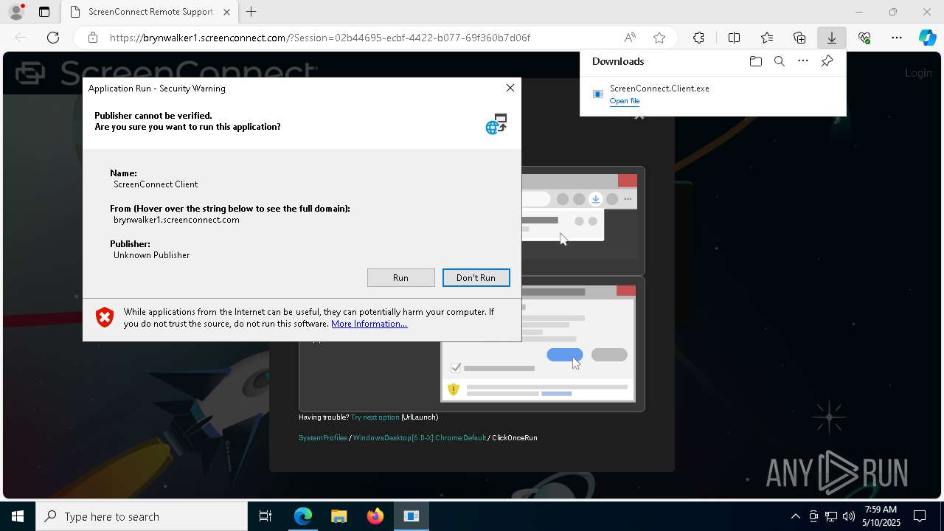
Task: Click ScreenConnect.Client.exe in Downloads panel
Action: pos(659,88)
